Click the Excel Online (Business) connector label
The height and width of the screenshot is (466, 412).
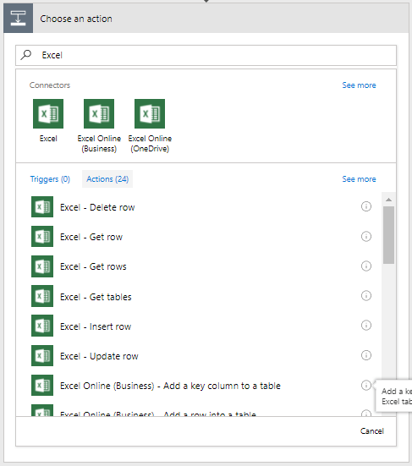pos(99,144)
